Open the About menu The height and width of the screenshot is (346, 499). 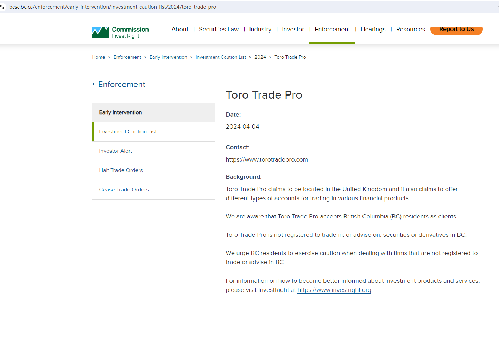tap(180, 30)
